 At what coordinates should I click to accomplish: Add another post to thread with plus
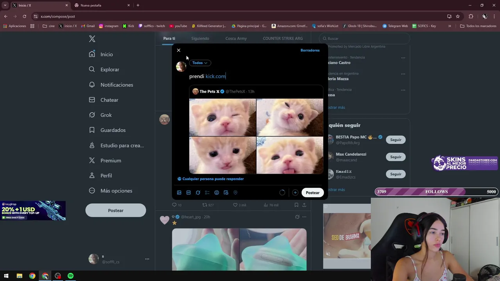[x=295, y=192]
